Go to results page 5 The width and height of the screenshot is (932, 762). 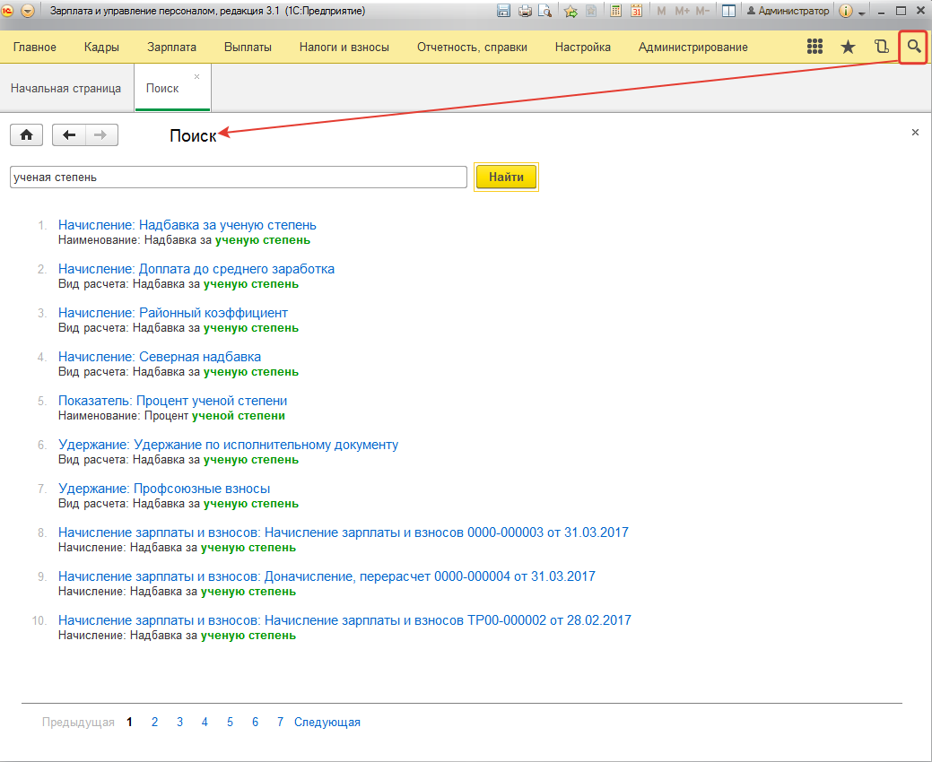(230, 723)
